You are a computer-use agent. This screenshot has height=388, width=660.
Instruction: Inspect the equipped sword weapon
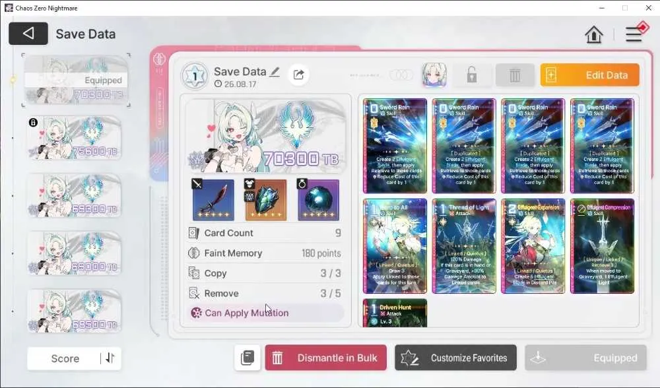coord(213,200)
